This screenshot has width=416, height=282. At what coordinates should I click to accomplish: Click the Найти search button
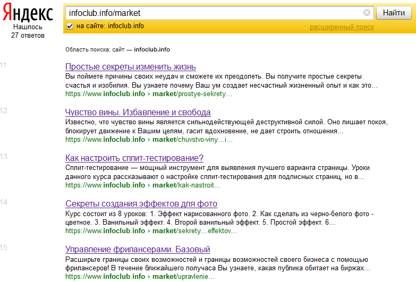[x=394, y=13]
